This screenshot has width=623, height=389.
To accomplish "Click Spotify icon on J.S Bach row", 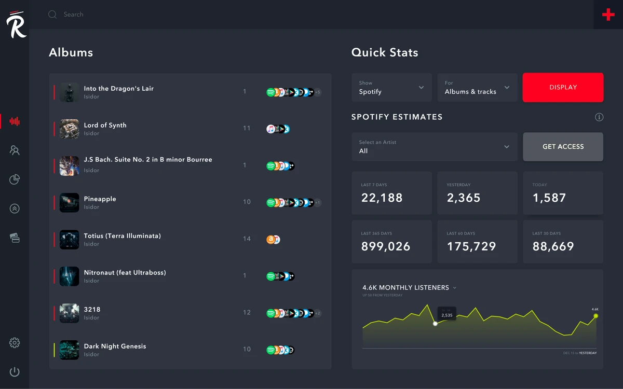I will click(x=270, y=166).
